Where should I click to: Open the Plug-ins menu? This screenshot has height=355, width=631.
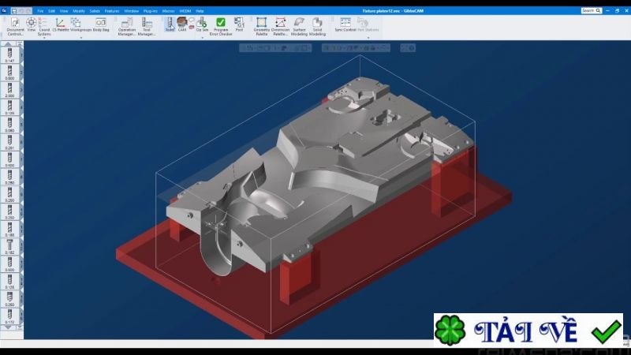[x=151, y=11]
